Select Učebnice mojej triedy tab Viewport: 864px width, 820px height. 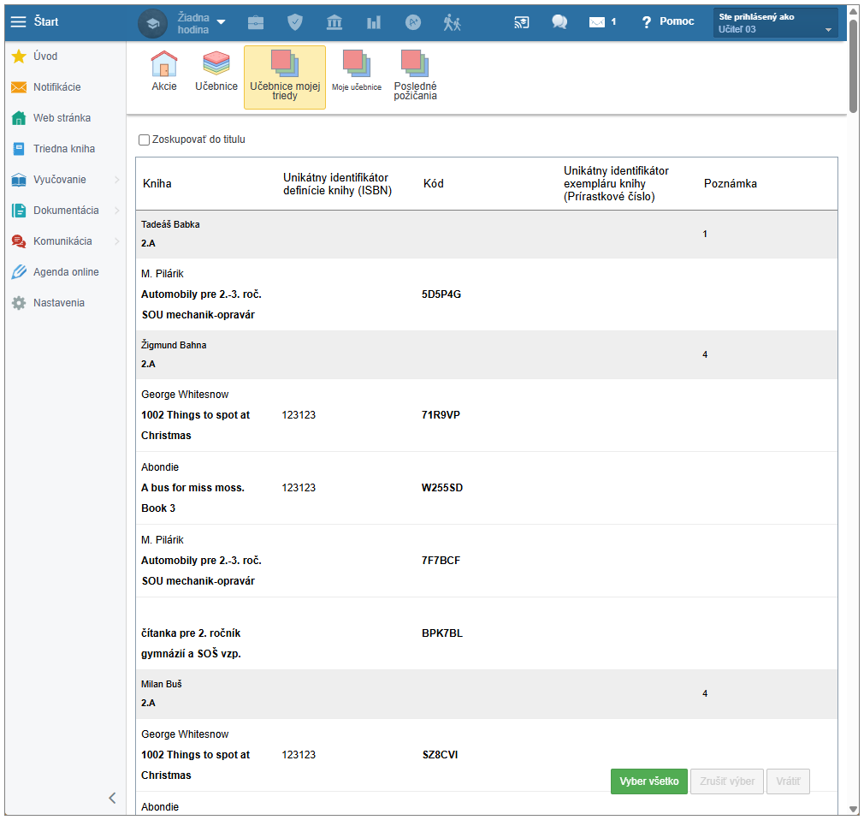(285, 77)
